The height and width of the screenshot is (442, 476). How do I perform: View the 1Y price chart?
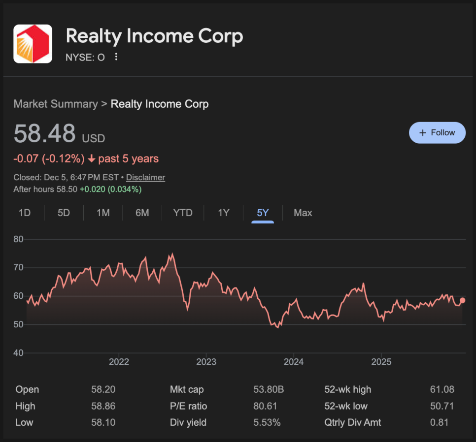(x=224, y=213)
